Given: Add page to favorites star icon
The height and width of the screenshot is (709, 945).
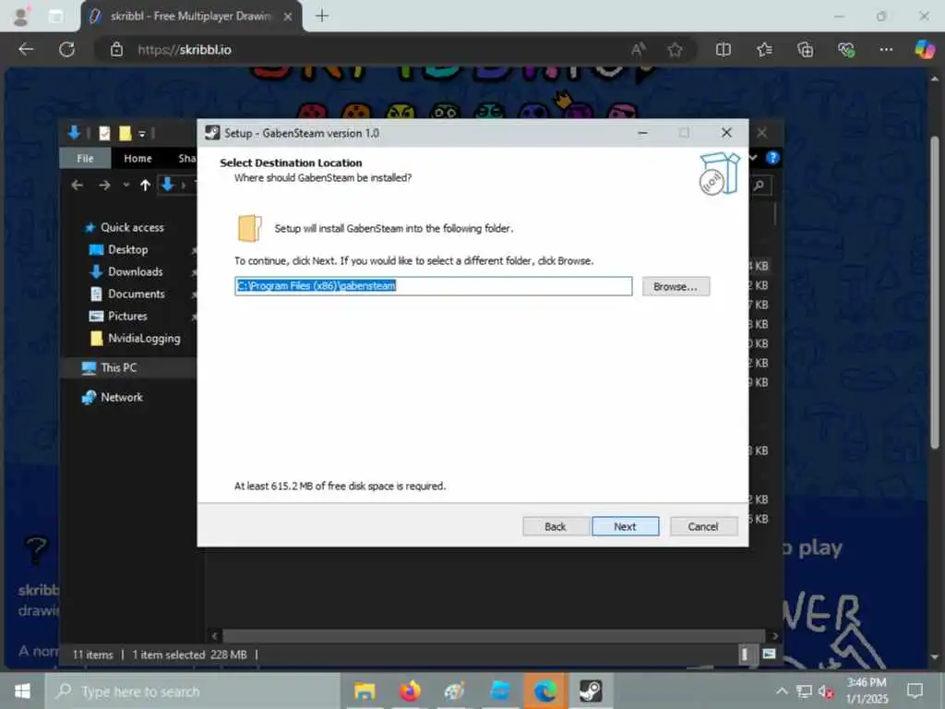Looking at the screenshot, I should pos(675,50).
